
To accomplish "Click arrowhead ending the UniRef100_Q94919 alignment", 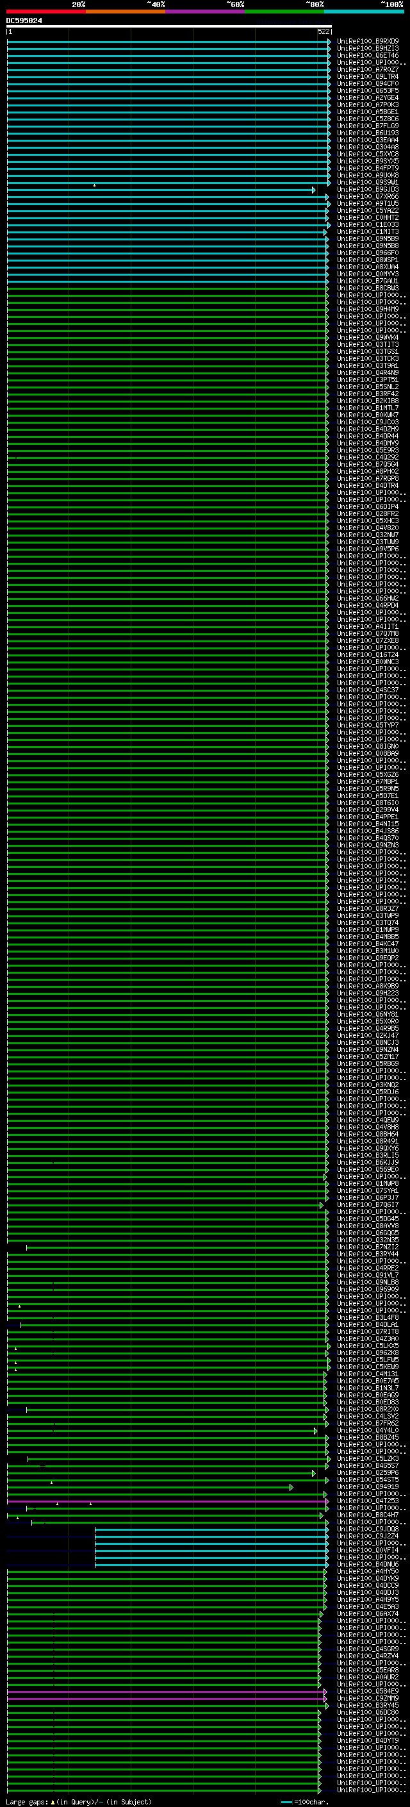I will click(x=291, y=1487).
